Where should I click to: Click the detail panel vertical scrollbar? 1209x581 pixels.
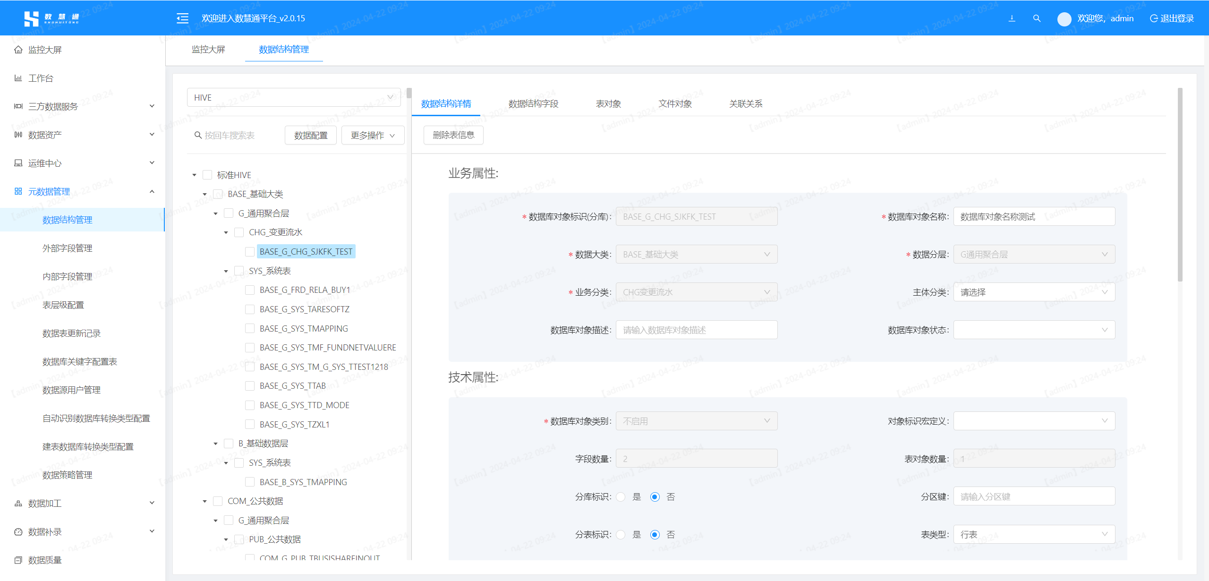[x=1180, y=184]
